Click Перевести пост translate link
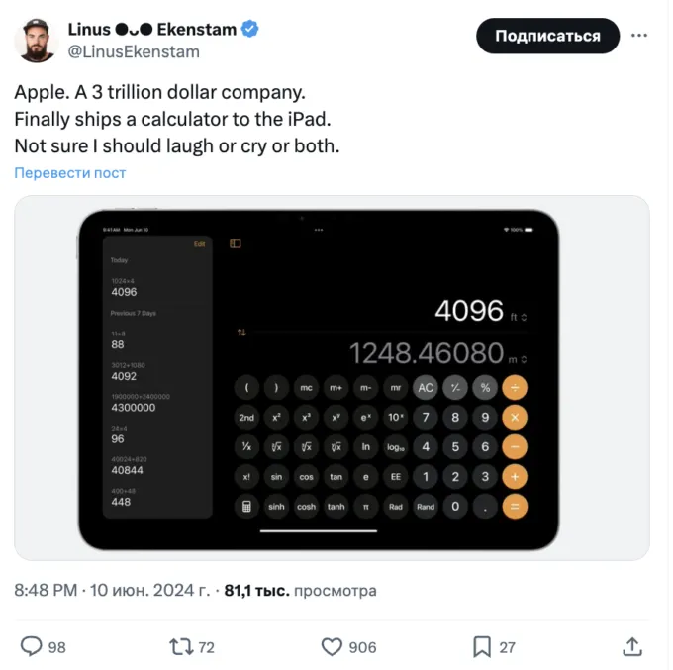This screenshot has width=673, height=670. (70, 173)
